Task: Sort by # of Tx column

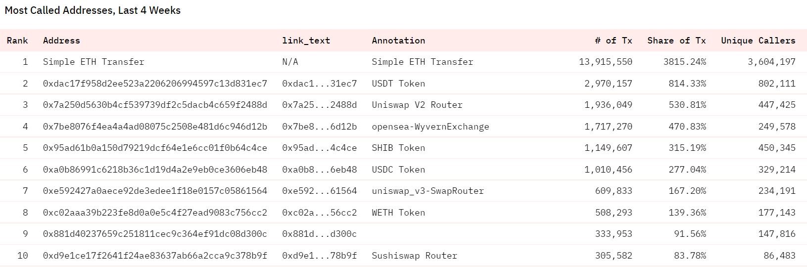Action: tap(613, 41)
